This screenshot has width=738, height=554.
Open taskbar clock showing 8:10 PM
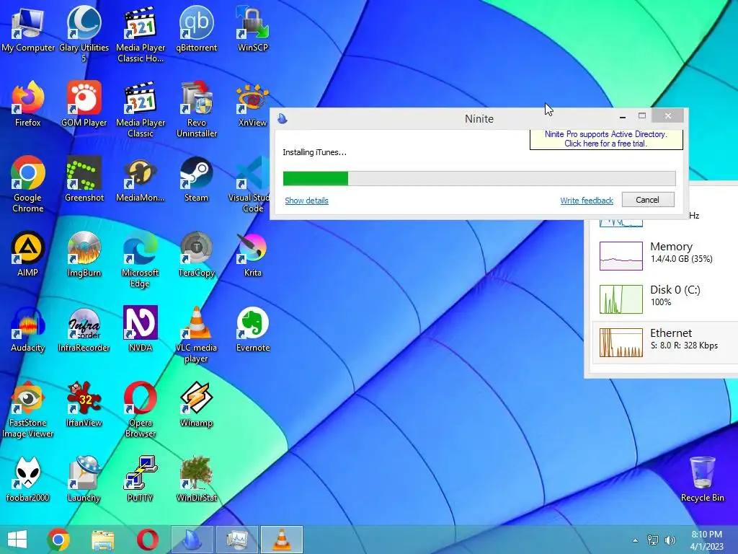(706, 540)
